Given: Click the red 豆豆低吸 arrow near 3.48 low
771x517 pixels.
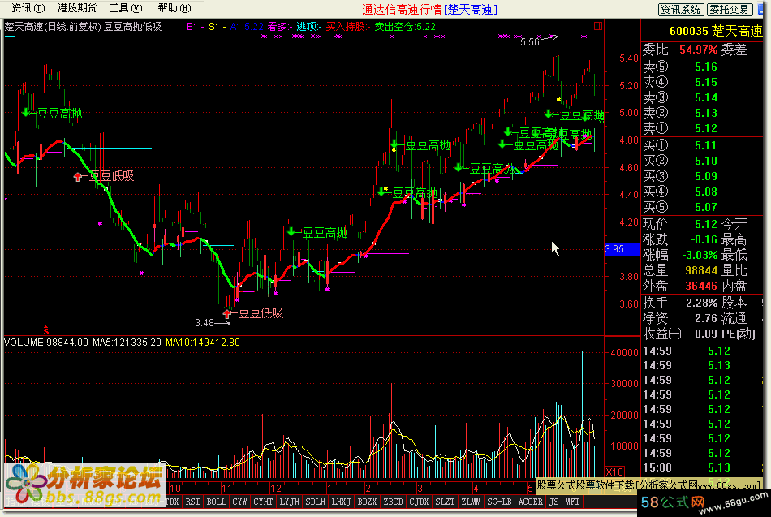Looking at the screenshot, I should click(x=226, y=313).
